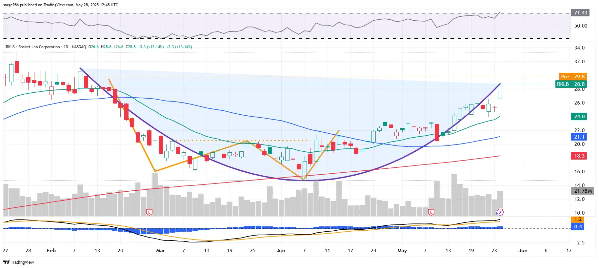Click the 16.0 price axis value
The width and height of the screenshot is (599, 268).
pos(579,172)
